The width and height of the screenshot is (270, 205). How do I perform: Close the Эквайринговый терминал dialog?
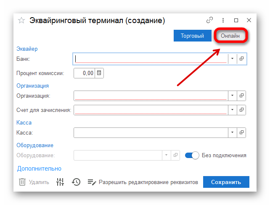click(x=249, y=20)
